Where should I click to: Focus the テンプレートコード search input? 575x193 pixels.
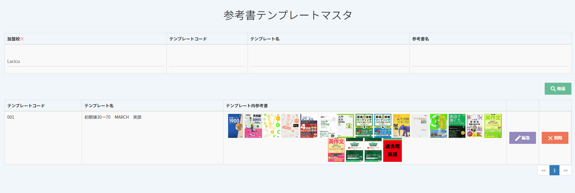click(x=207, y=61)
